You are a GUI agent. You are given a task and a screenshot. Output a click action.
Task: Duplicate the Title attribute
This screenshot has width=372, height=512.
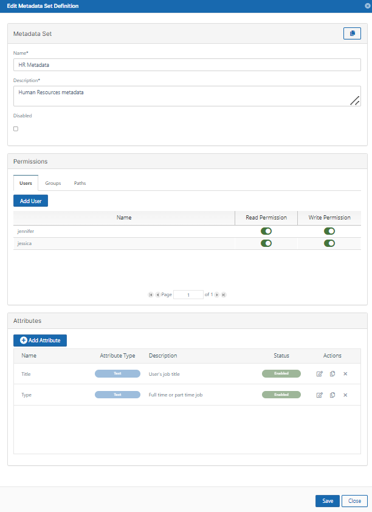[332, 374]
